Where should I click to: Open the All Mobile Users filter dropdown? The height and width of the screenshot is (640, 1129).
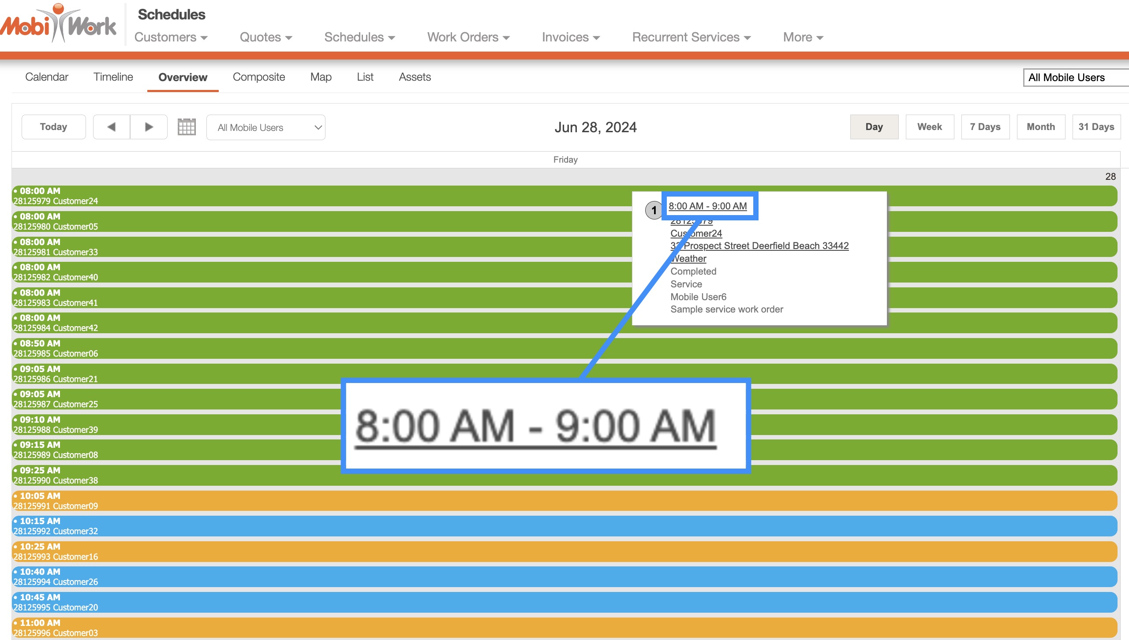[x=265, y=127]
